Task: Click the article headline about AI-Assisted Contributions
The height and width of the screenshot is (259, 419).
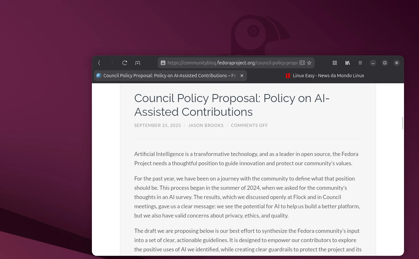Action: click(x=232, y=105)
